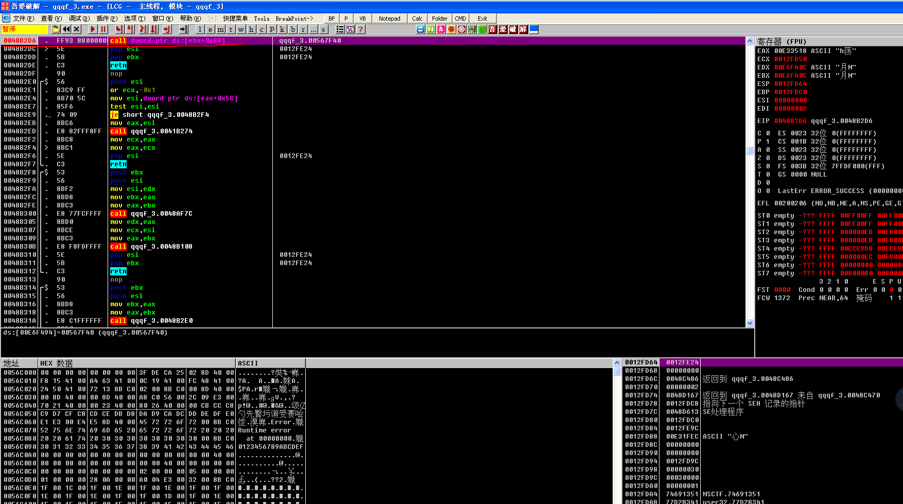903x504 pixels.
Task: Launch Calc from the toolbar button
Action: (x=418, y=19)
